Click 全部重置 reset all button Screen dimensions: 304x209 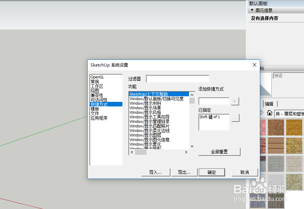click(219, 152)
